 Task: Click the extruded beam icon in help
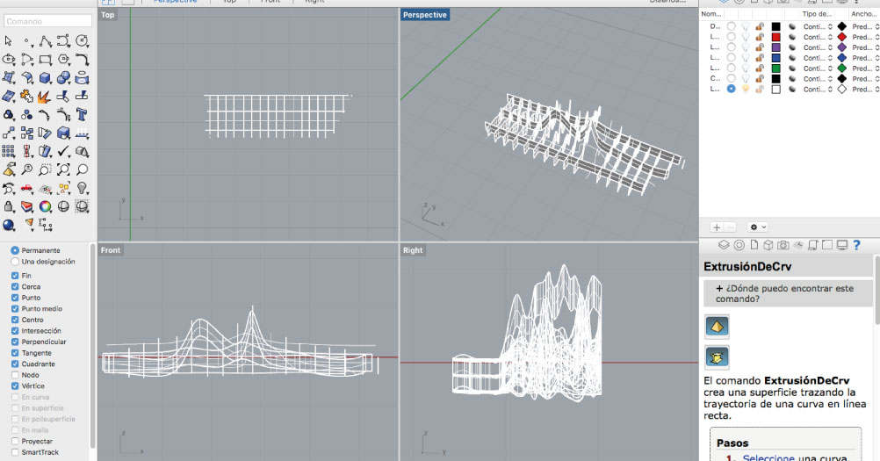click(x=717, y=357)
